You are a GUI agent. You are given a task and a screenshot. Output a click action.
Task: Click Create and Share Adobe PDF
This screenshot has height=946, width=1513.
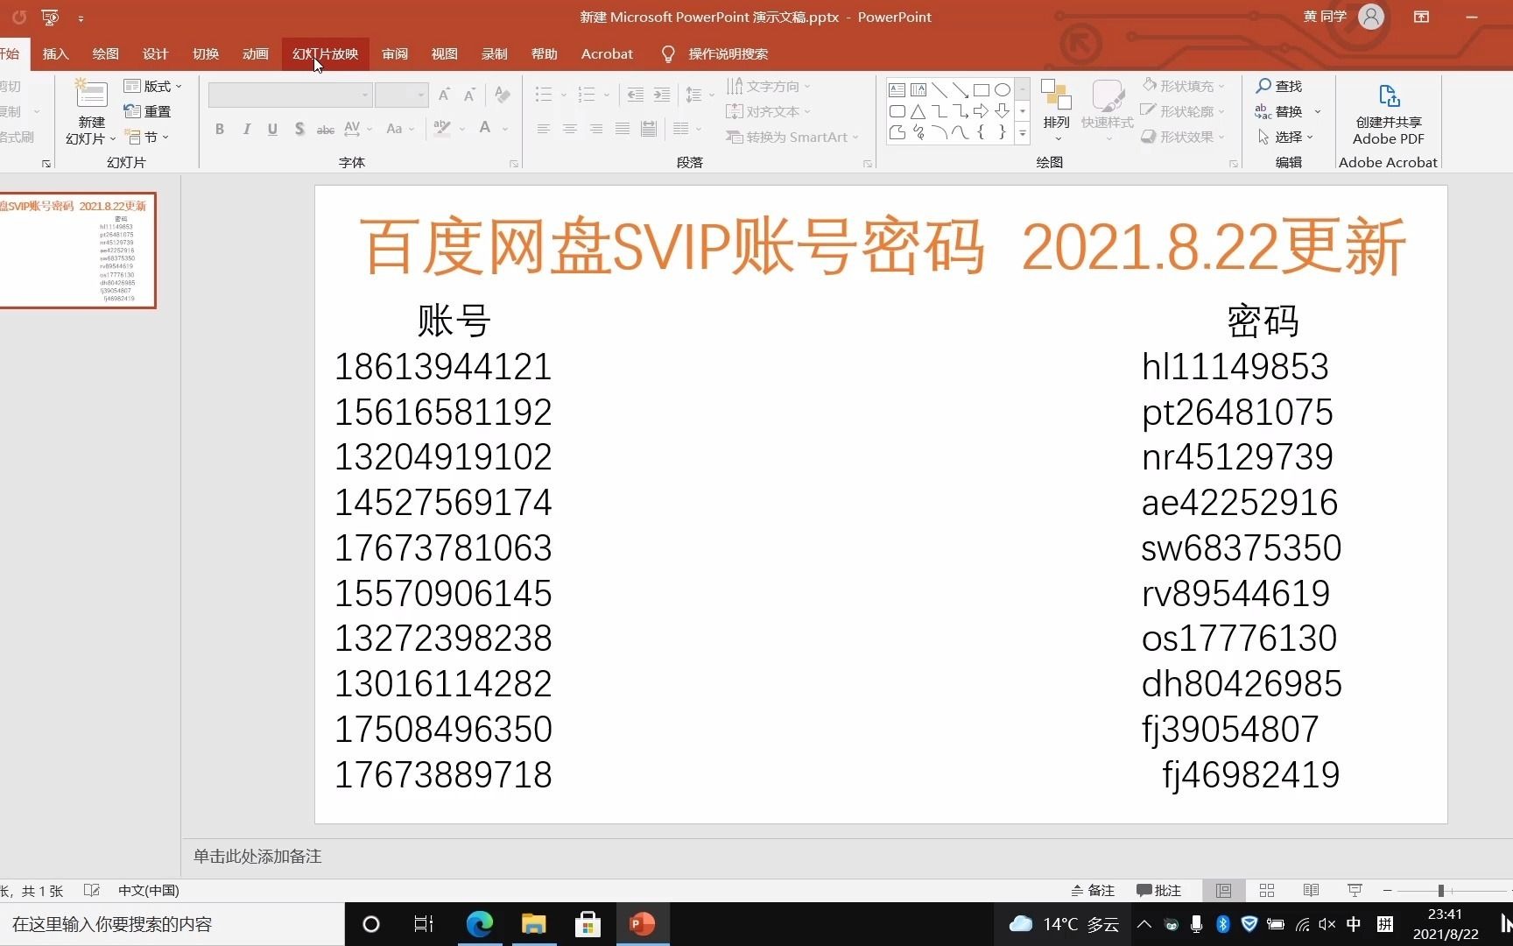1389,114
